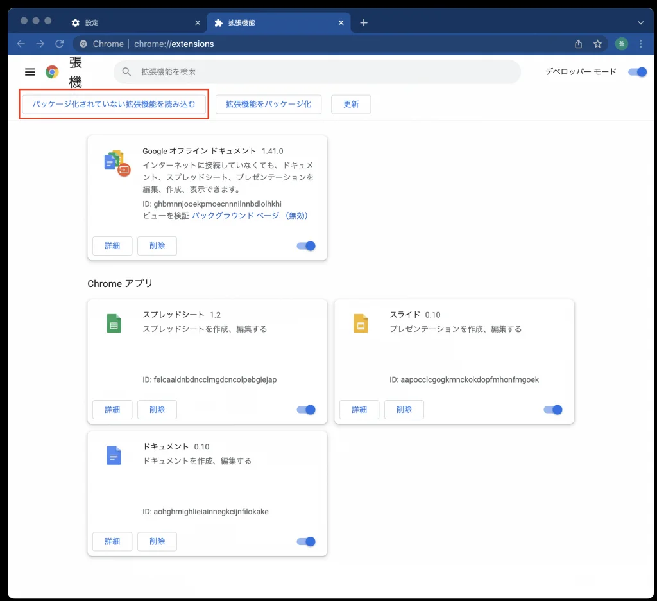
Task: Open the profile avatar icon
Action: pyautogui.click(x=621, y=44)
